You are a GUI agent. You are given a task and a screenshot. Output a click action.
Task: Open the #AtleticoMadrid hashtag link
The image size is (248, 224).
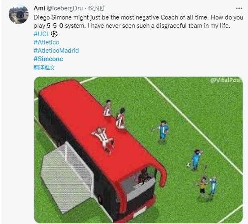tap(56, 51)
